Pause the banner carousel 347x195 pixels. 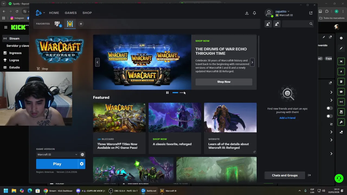pos(167,93)
